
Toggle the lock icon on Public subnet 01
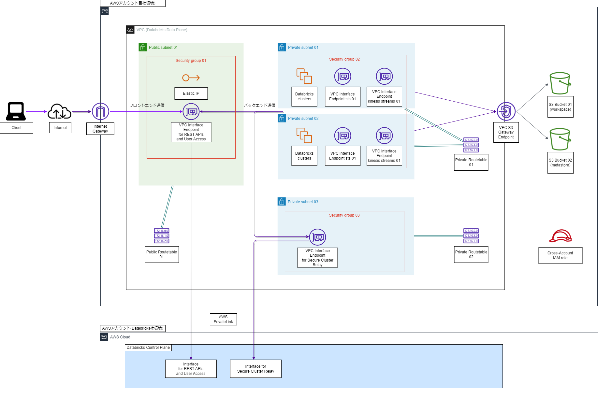click(x=142, y=47)
